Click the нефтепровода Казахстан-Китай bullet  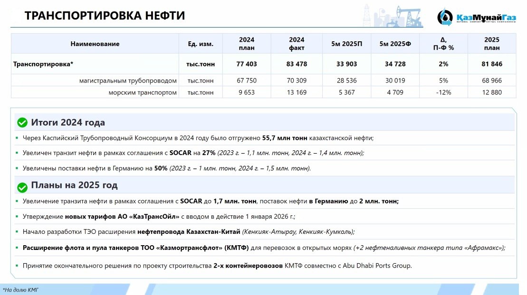[x=189, y=232]
